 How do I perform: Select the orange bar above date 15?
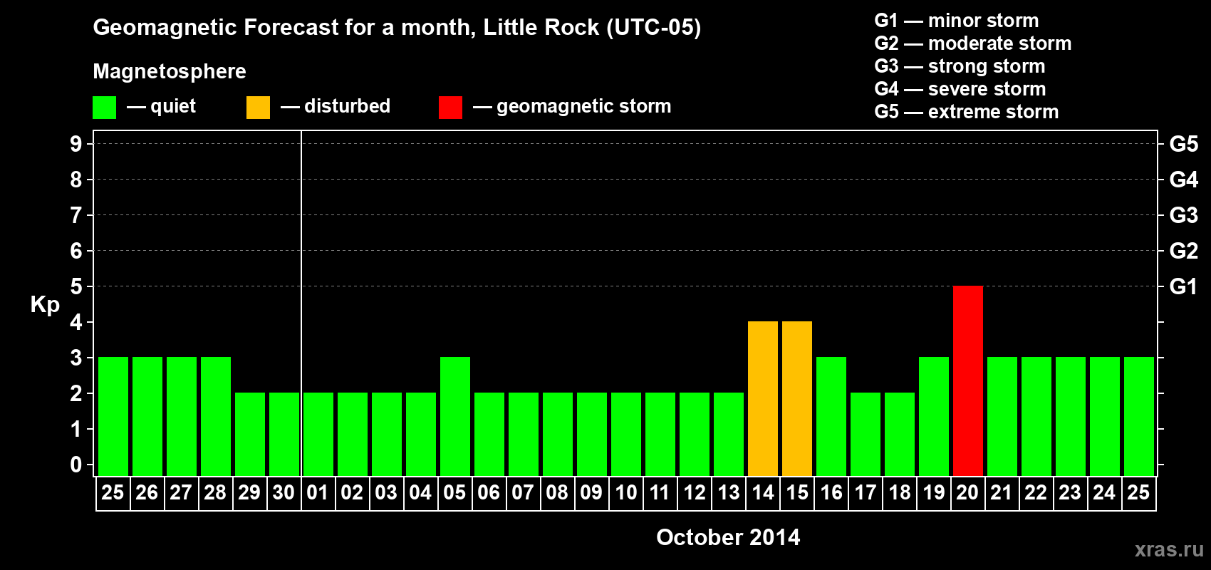(796, 398)
